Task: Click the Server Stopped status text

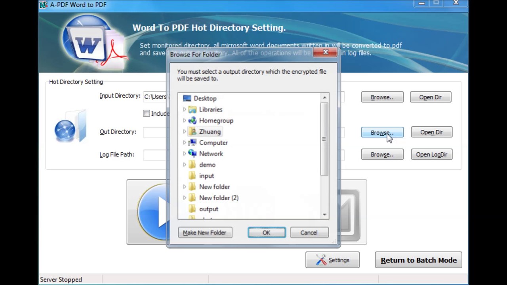Action: click(x=61, y=280)
